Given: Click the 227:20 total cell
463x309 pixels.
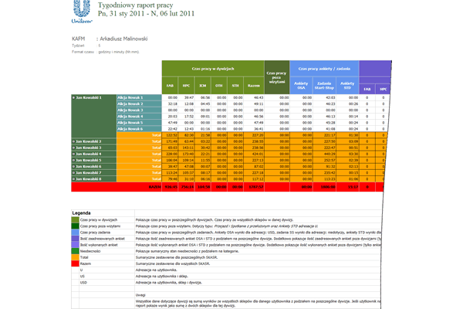Looking at the screenshot, I should pyautogui.click(x=254, y=135).
